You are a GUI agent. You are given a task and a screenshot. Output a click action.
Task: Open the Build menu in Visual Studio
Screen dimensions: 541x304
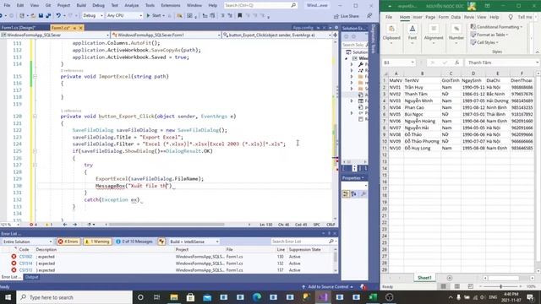coord(81,6)
